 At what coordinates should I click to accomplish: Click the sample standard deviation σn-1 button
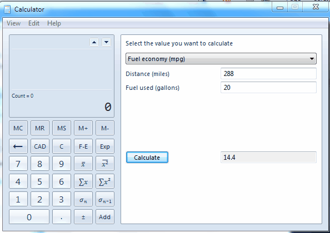105,199
